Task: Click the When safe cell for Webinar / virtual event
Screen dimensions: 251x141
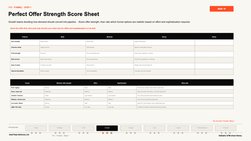Action: (x=185, y=99)
